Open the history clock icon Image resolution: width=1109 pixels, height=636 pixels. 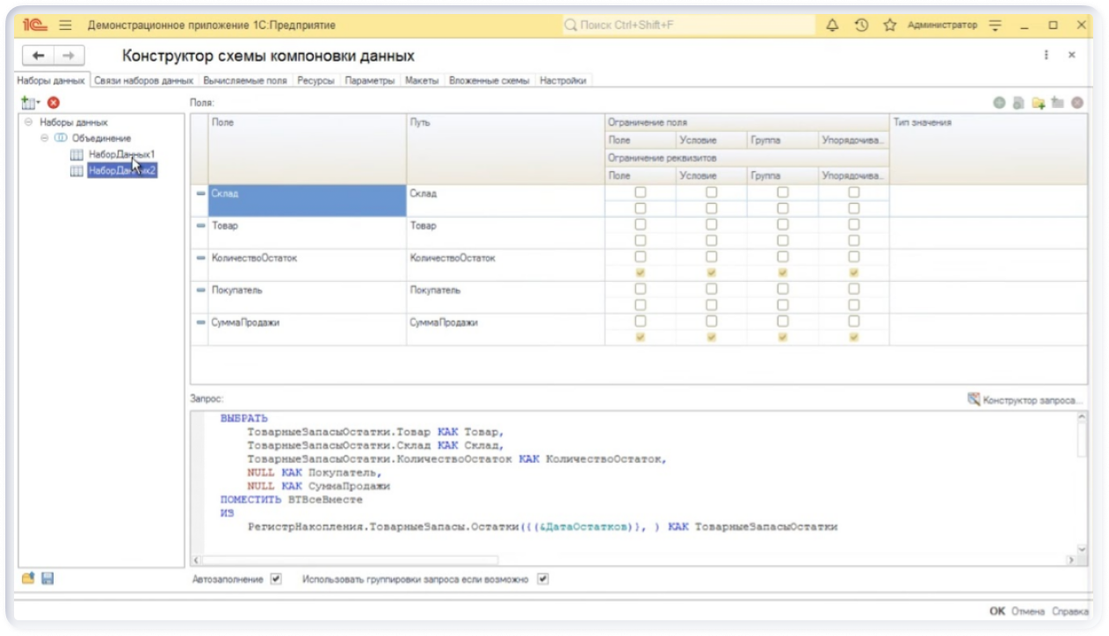tap(861, 25)
